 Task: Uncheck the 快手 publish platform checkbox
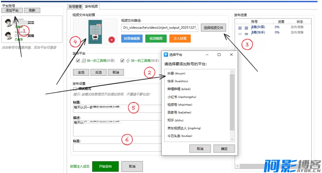pyautogui.click(x=122, y=61)
